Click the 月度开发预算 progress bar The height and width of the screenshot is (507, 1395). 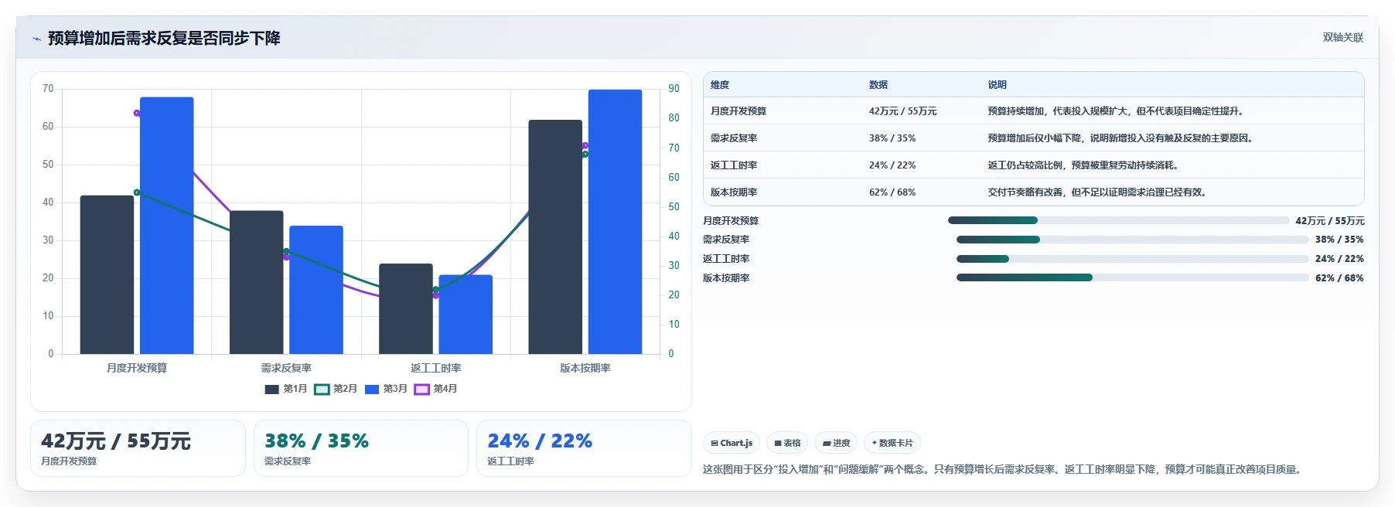(x=1118, y=220)
